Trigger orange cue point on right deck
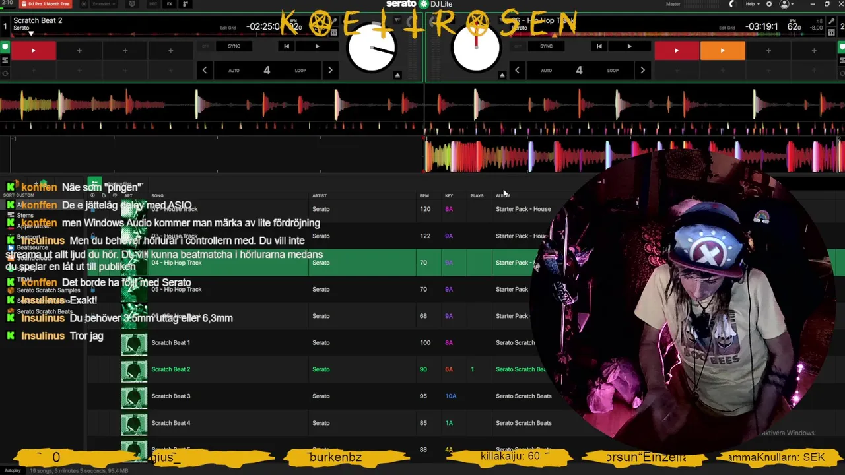 pyautogui.click(x=722, y=51)
